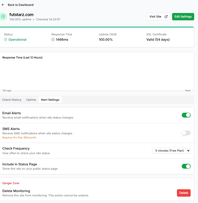Click the red Delete button
The width and height of the screenshot is (198, 203).
point(184,193)
